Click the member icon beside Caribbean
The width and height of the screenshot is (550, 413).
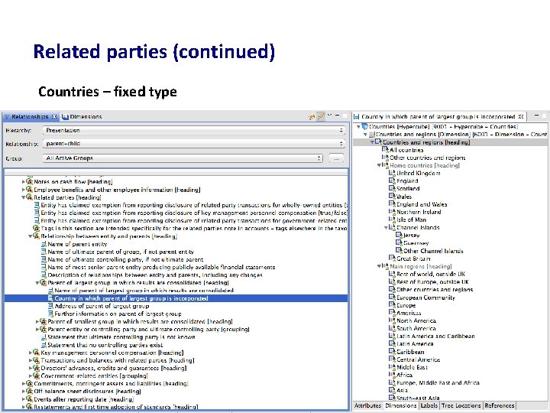[x=392, y=352]
